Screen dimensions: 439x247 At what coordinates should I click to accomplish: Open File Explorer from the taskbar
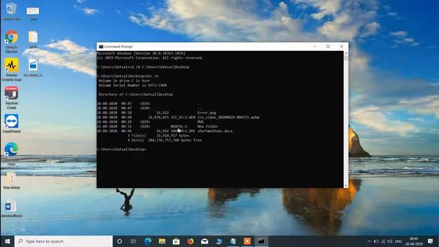point(162,241)
